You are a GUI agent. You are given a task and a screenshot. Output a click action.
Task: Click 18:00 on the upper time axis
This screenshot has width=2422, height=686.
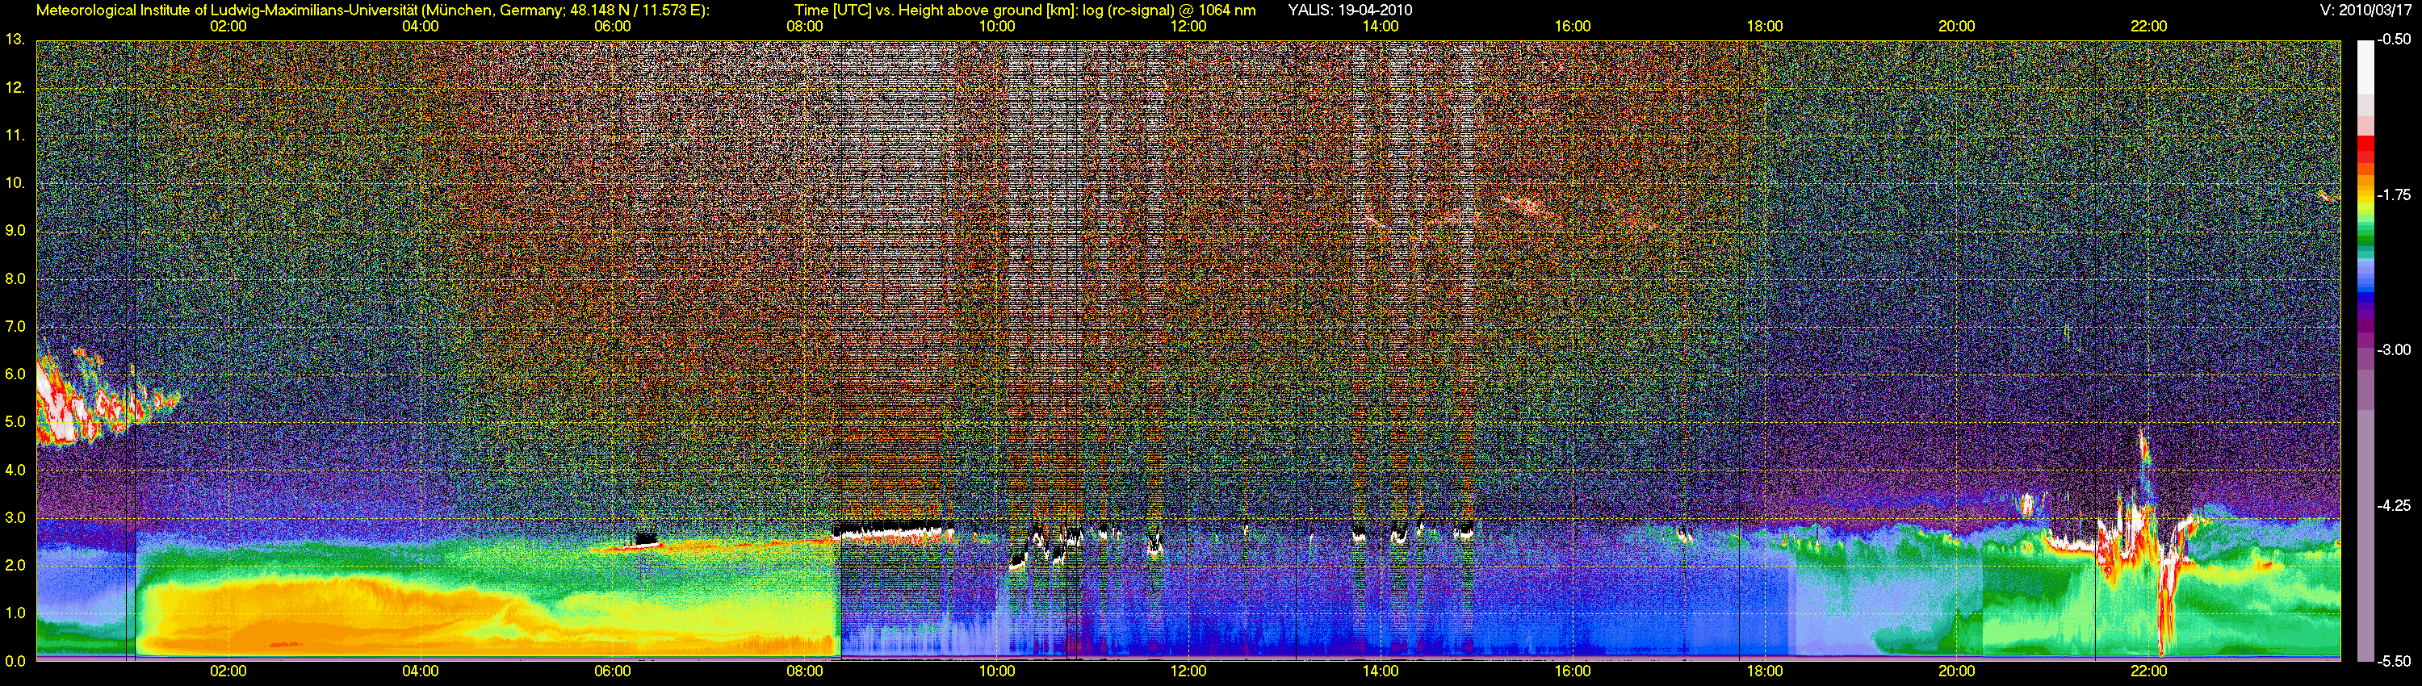[1765, 27]
